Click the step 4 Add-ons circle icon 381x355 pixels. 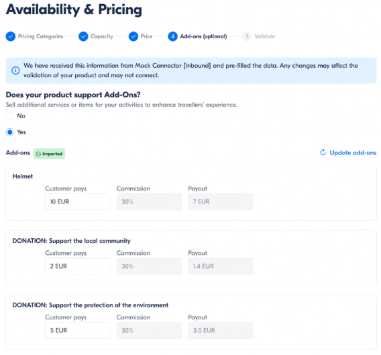click(x=172, y=36)
